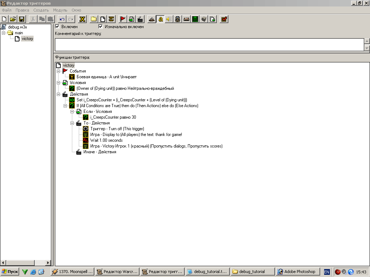370x277 pixels.
Task: Click the comment box scroll down arrow
Action: click(367, 48)
